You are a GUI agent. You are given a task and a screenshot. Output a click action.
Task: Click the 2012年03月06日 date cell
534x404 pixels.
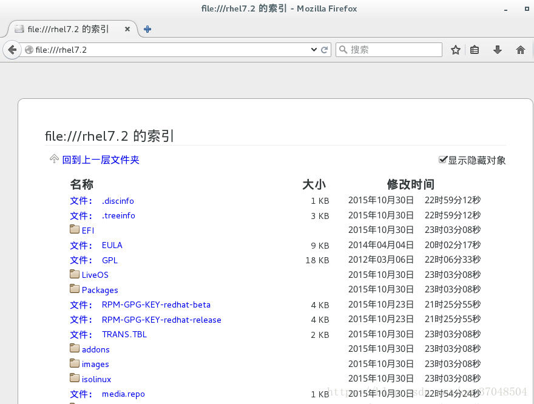pos(380,260)
